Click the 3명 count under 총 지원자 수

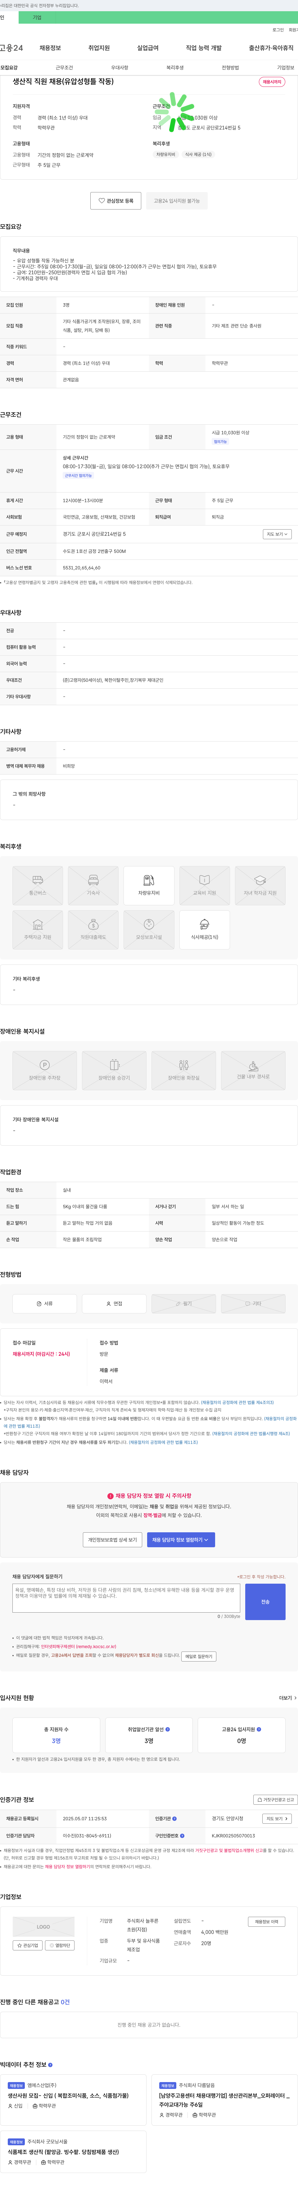[x=56, y=1741]
